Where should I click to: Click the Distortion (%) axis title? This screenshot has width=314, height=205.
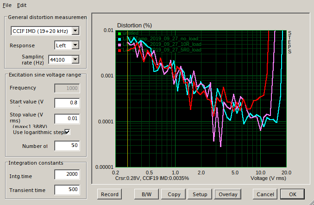(134, 26)
